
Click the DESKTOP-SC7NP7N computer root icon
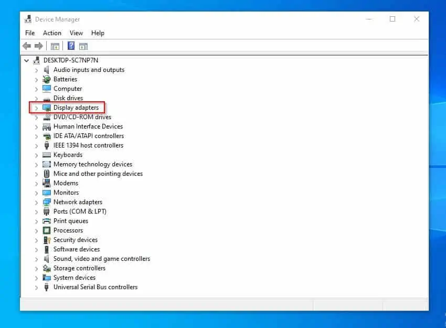pos(36,60)
